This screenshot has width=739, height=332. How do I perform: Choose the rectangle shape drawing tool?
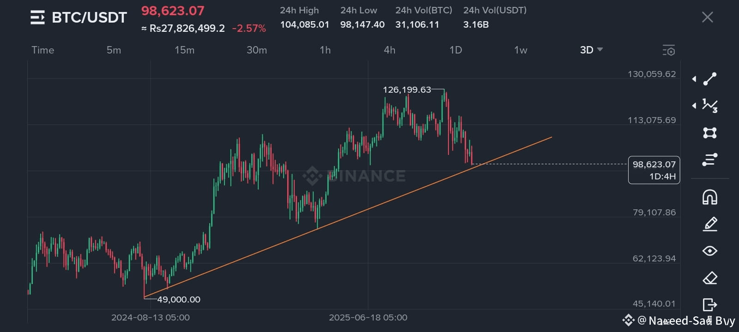tap(710, 133)
